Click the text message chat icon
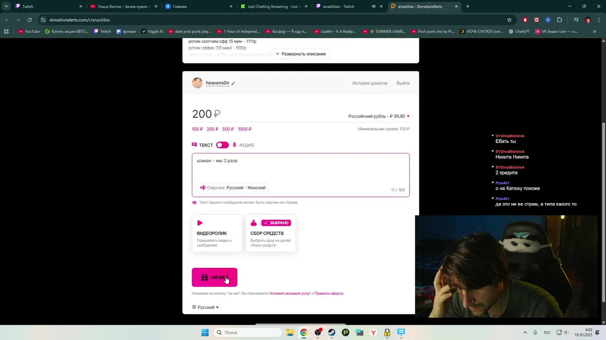The image size is (606, 340). [x=194, y=145]
